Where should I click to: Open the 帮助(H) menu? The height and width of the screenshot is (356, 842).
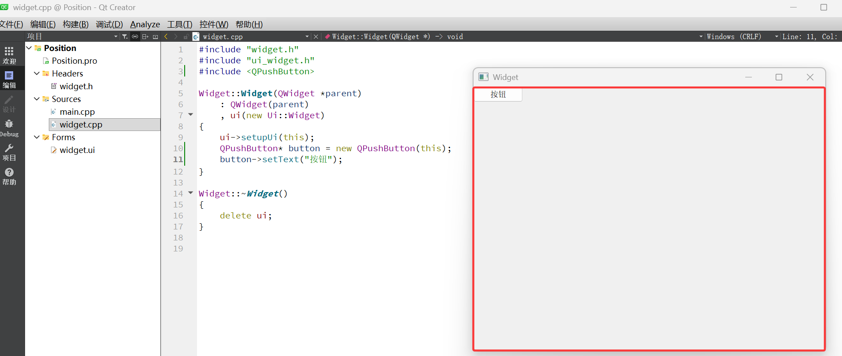[x=249, y=24]
